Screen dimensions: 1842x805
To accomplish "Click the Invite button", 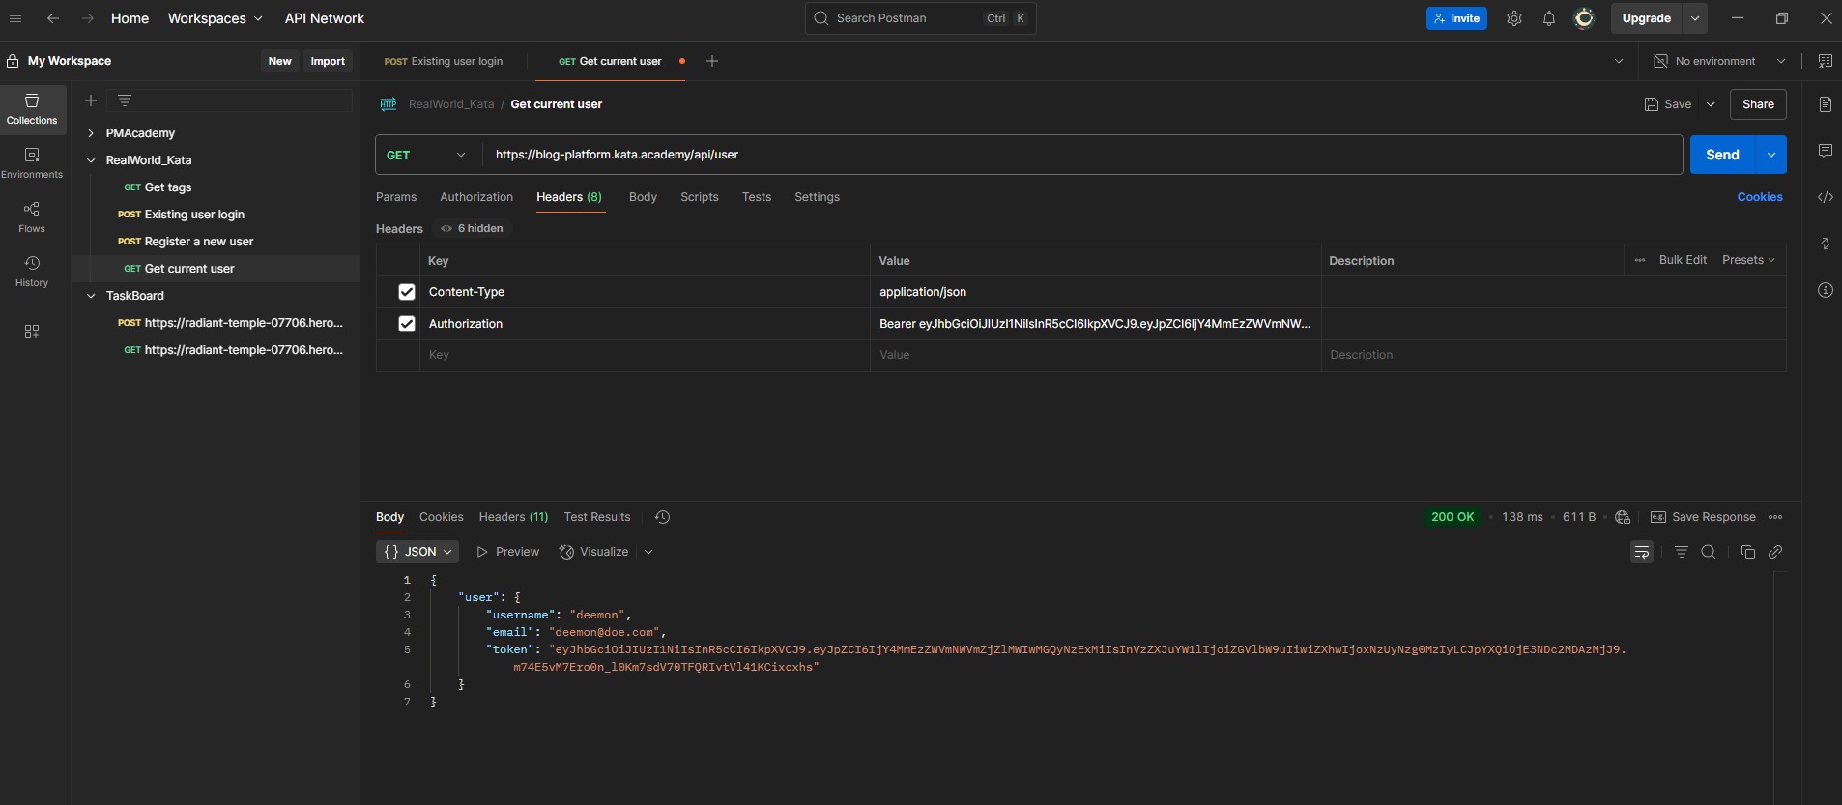I will coord(1456,18).
